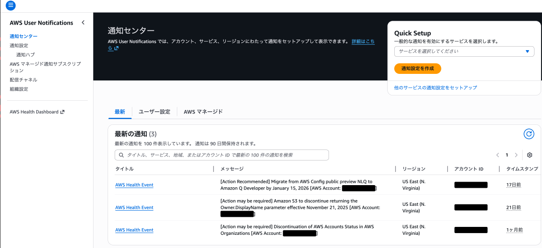Click the 17日前 timestamp

[513, 185]
